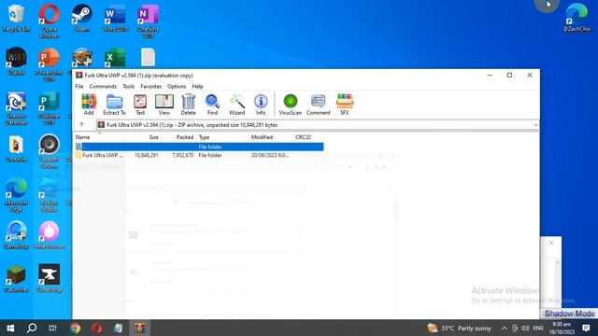Open the Excel desktop shortcut
The height and width of the screenshot is (336, 598).
(115, 58)
